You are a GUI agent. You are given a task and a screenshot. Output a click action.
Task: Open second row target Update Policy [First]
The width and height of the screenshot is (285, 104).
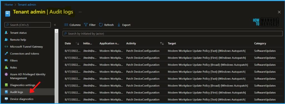207,58
